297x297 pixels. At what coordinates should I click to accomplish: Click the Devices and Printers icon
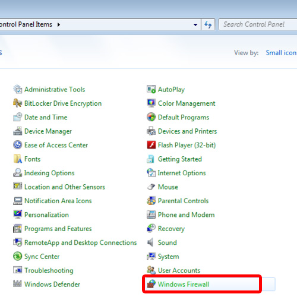(x=151, y=131)
